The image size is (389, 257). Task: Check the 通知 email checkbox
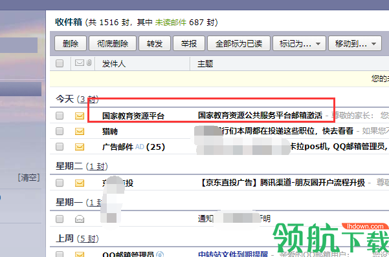pos(60,219)
